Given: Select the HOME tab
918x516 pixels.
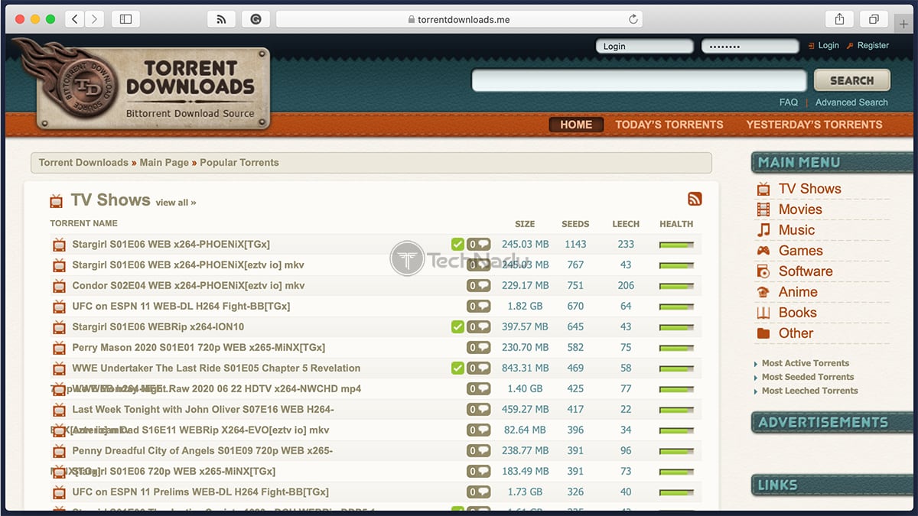Looking at the screenshot, I should [x=576, y=125].
